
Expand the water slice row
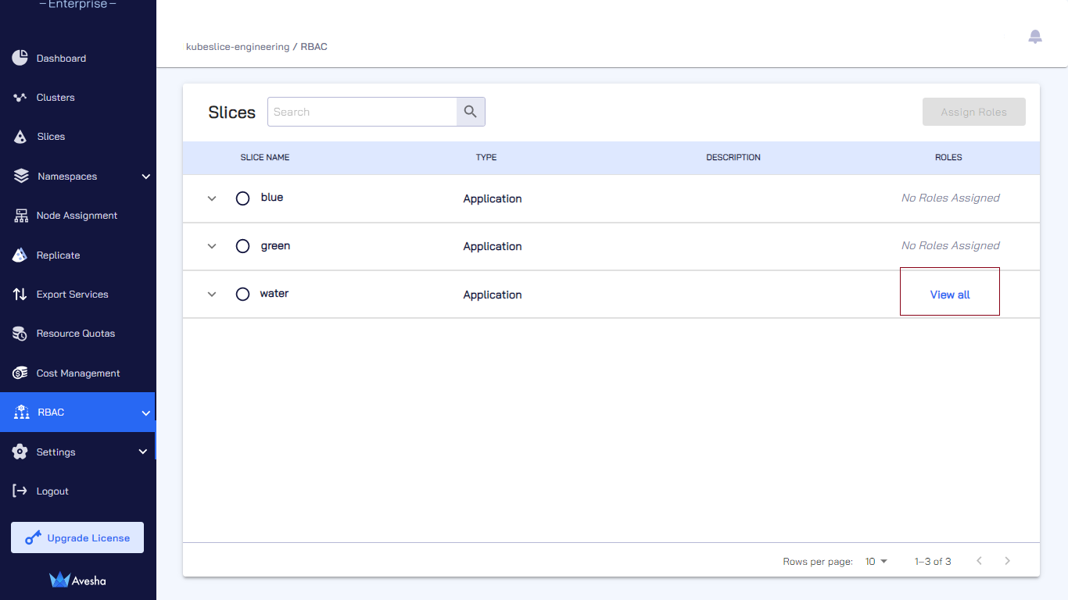click(211, 295)
